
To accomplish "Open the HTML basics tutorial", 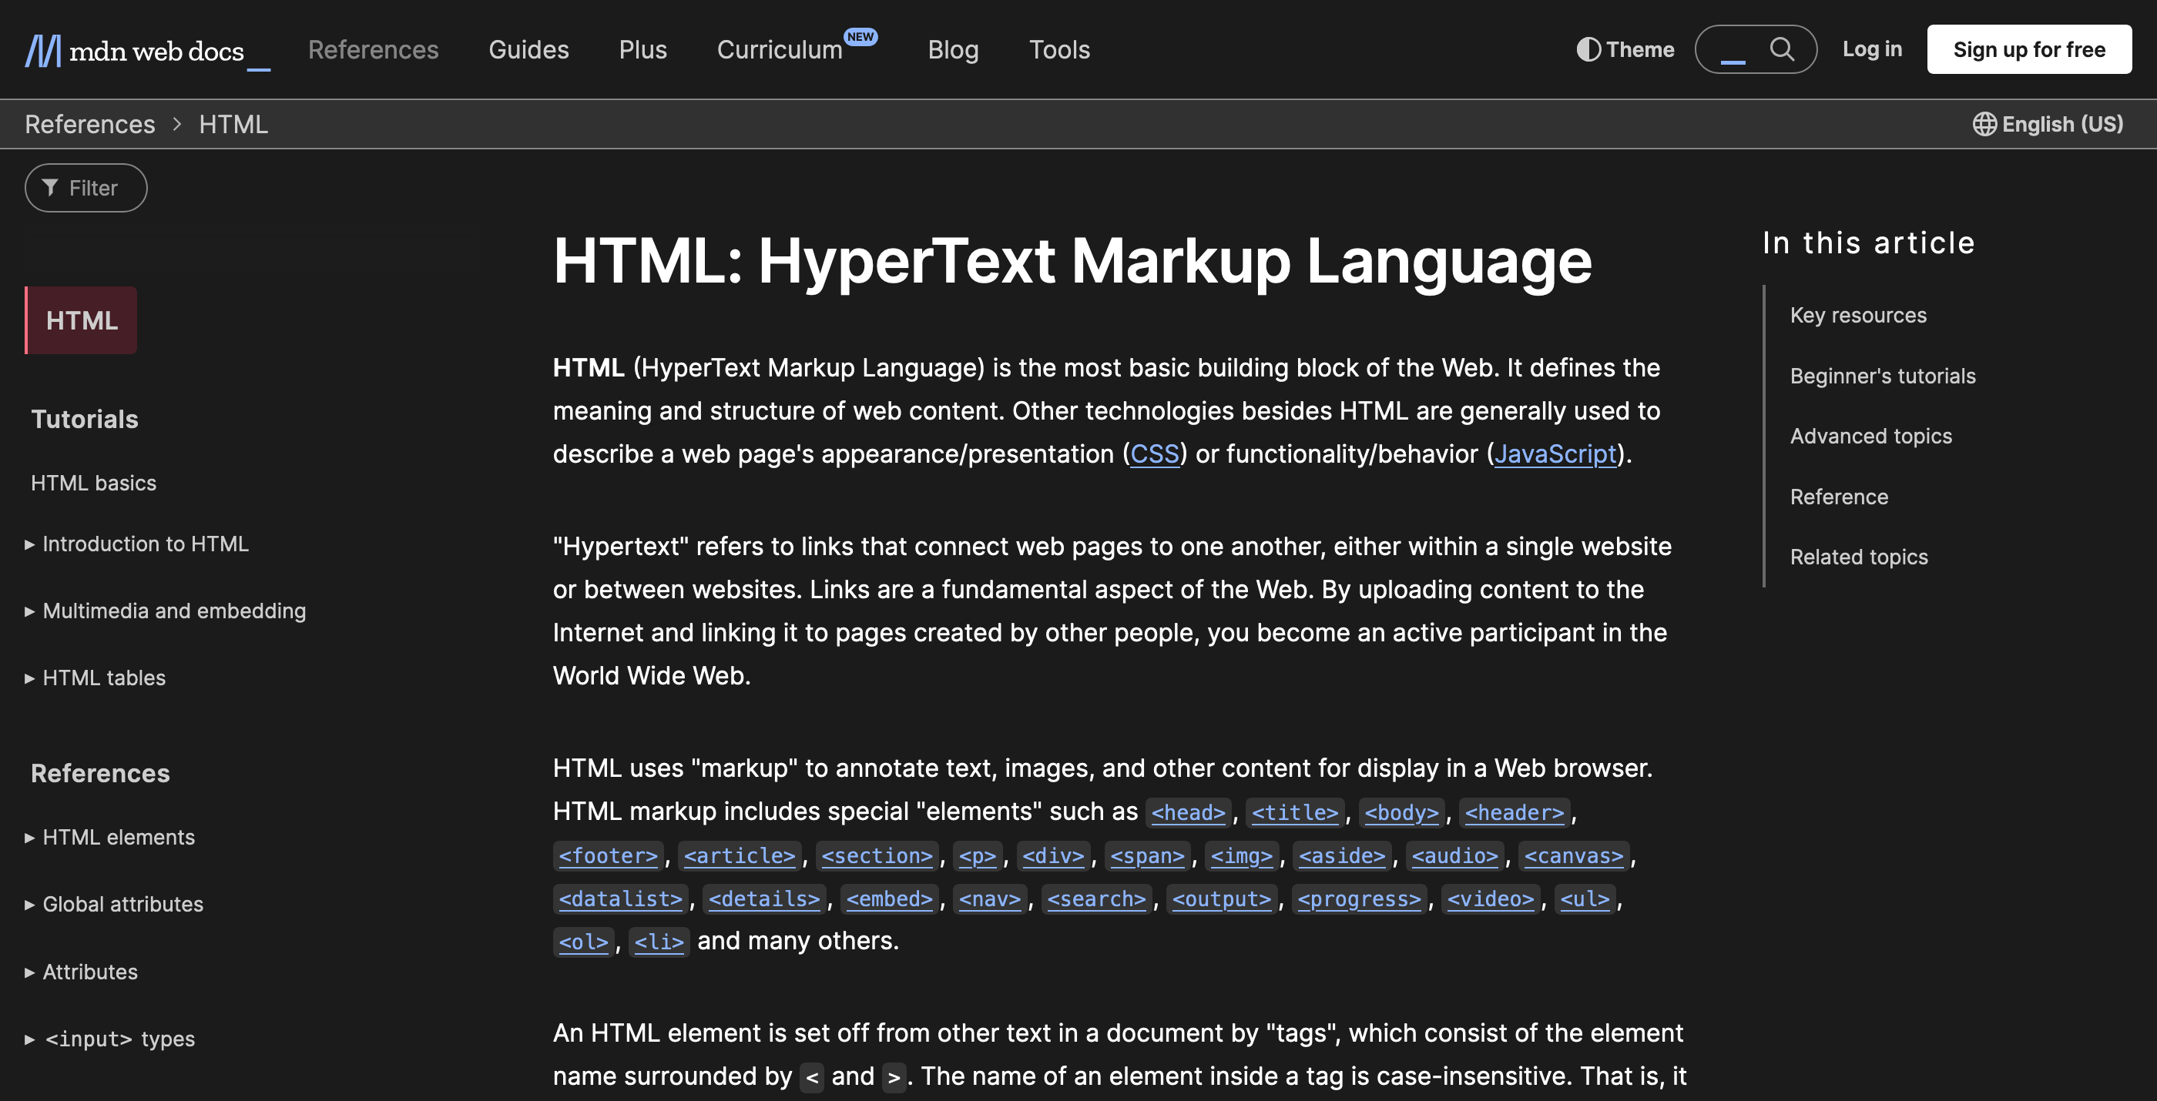I will pyautogui.click(x=94, y=483).
